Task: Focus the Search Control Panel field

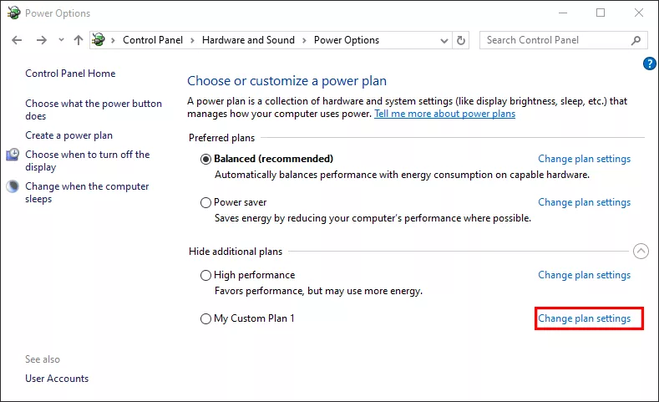Action: [x=563, y=40]
